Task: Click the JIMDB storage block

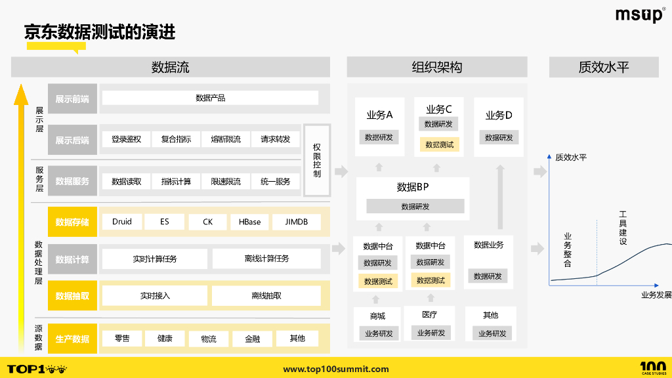Action: pyautogui.click(x=295, y=222)
